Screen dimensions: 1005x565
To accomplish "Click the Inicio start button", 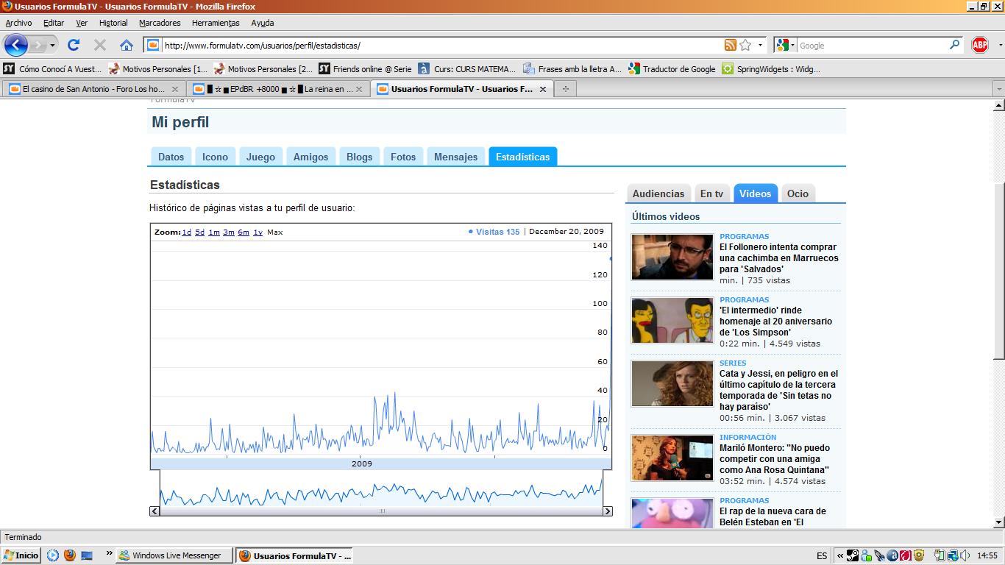I will (21, 555).
